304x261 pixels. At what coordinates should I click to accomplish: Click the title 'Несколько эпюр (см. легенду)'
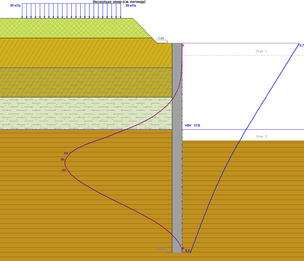tap(119, 2)
